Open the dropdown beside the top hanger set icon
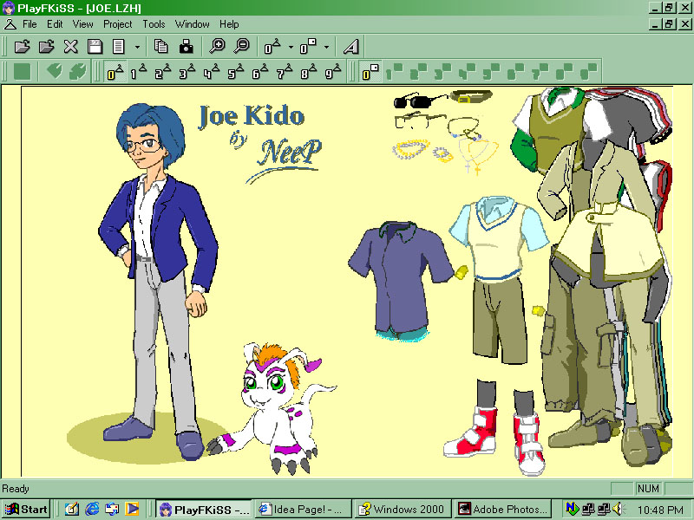Image resolution: width=694 pixels, height=520 pixels. 291,47
